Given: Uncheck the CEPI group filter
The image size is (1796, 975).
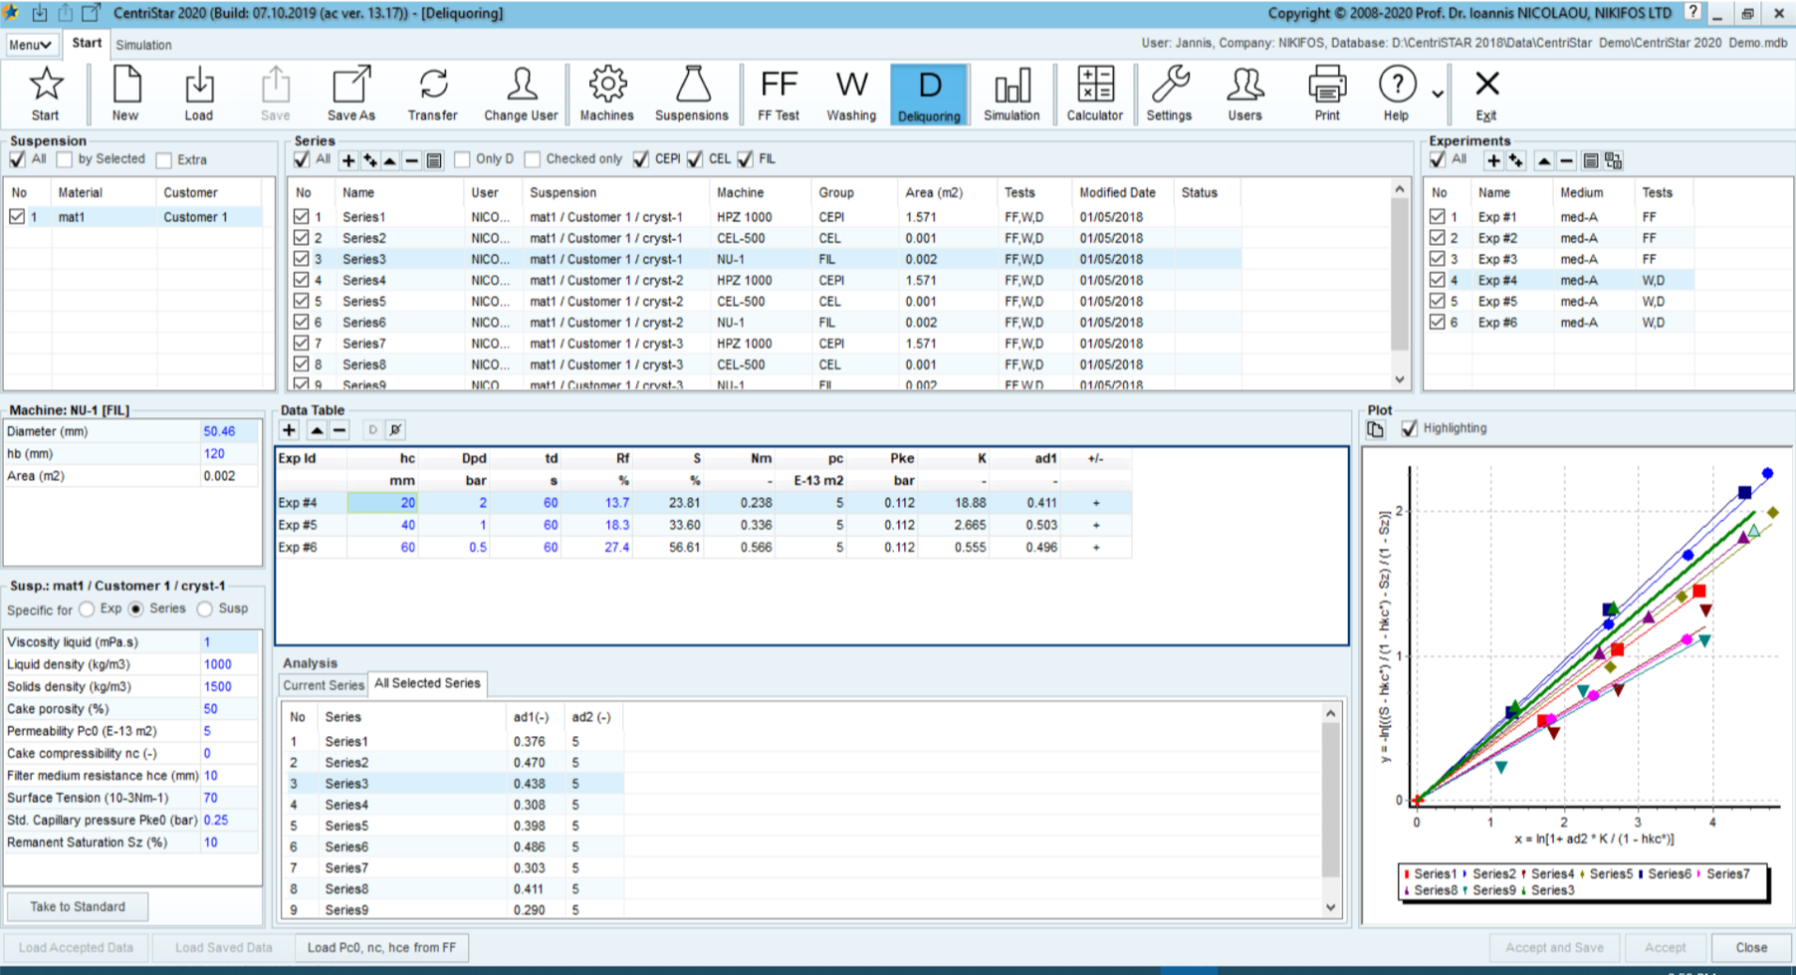Looking at the screenshot, I should coord(641,159).
